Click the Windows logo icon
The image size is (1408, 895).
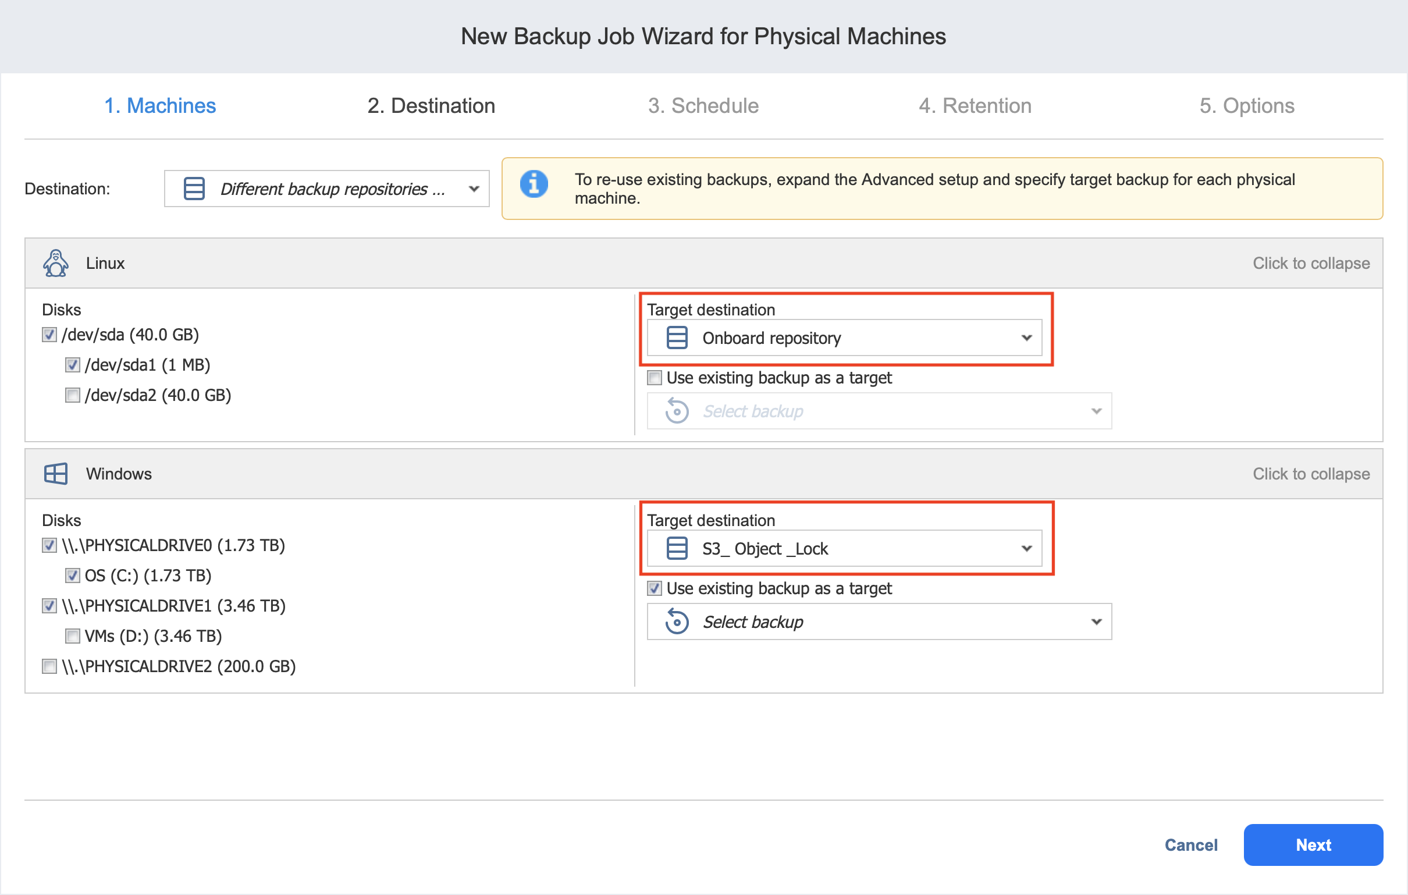click(x=55, y=474)
